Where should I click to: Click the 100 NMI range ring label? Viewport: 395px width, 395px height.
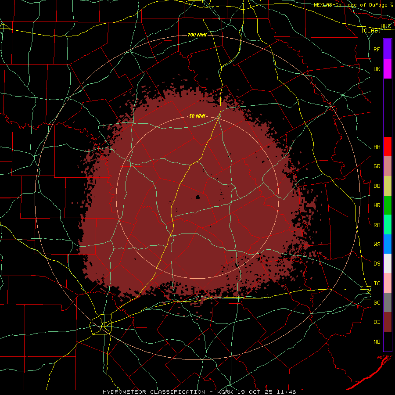tap(197, 35)
